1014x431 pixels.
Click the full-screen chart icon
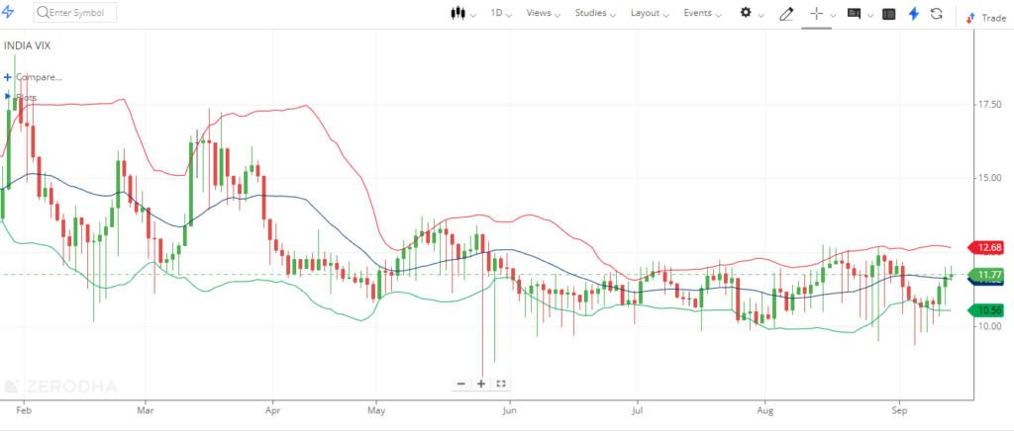click(500, 384)
